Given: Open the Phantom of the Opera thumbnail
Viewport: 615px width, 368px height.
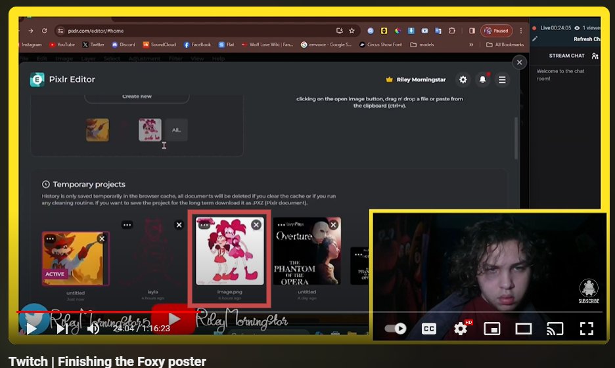Looking at the screenshot, I should (x=307, y=251).
